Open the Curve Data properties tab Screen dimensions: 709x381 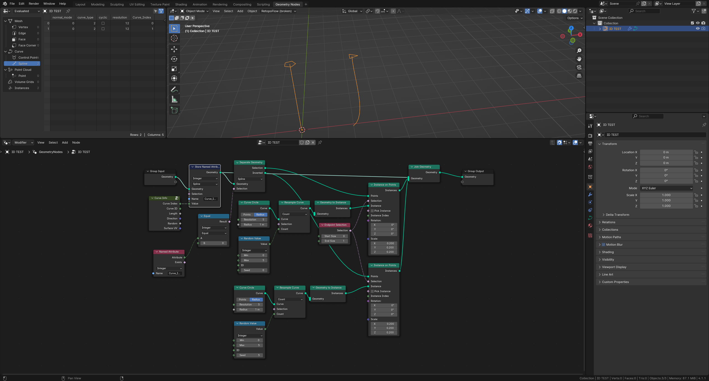pos(590,218)
